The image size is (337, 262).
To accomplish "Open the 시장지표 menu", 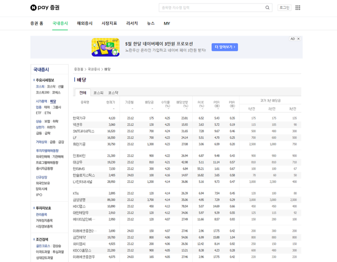I will click(109, 23).
